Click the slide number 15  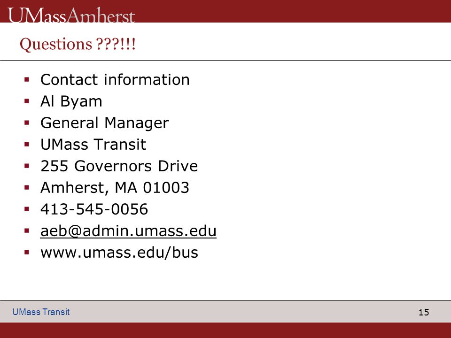coord(424,312)
